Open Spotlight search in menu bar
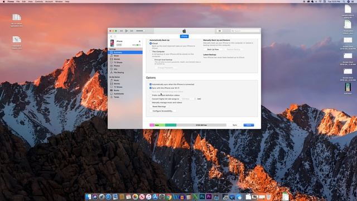Image resolution: width=357 pixels, height=201 pixels. pos(344,1)
